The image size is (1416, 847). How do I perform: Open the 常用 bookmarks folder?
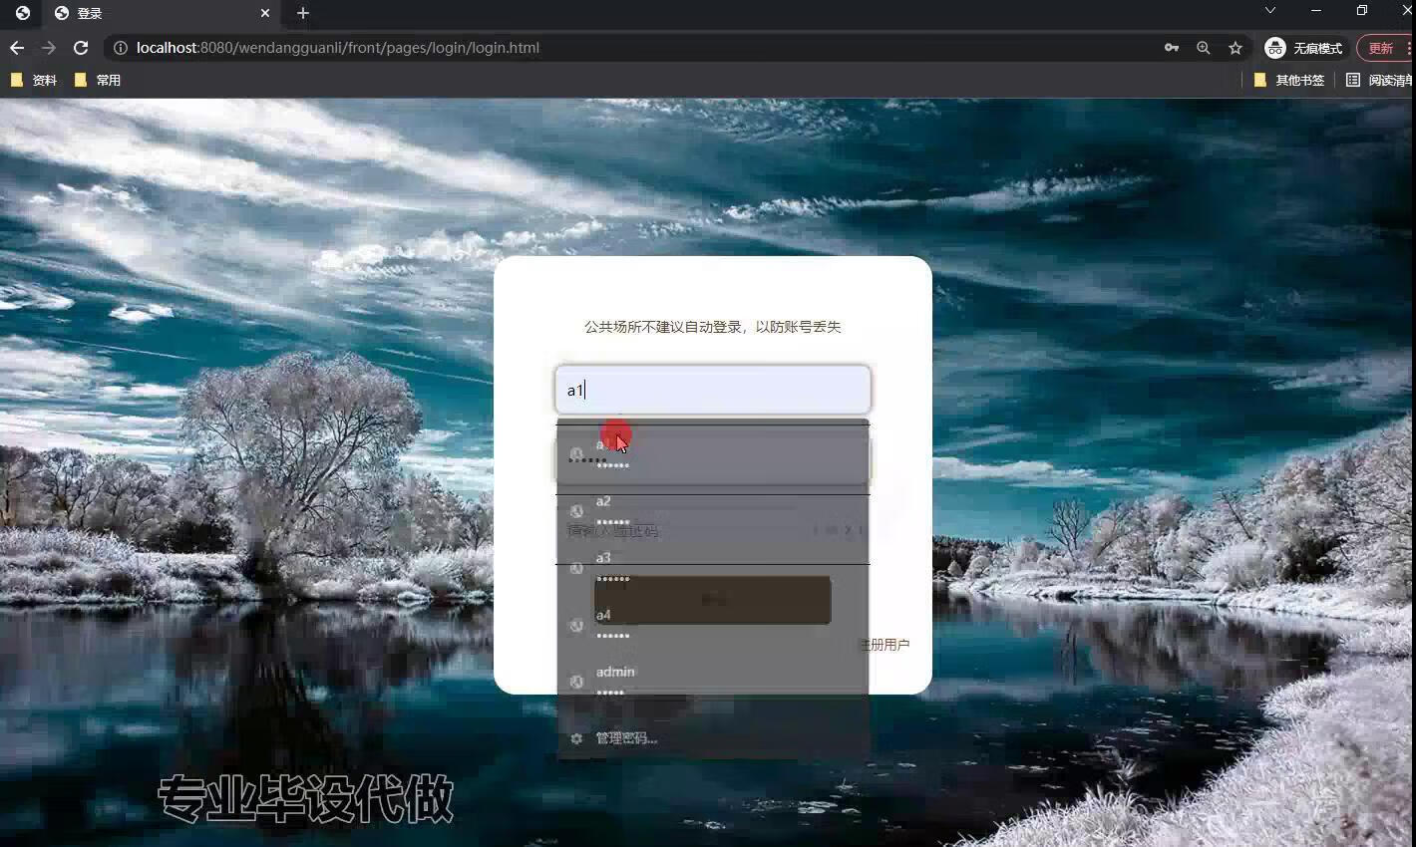[x=98, y=80]
